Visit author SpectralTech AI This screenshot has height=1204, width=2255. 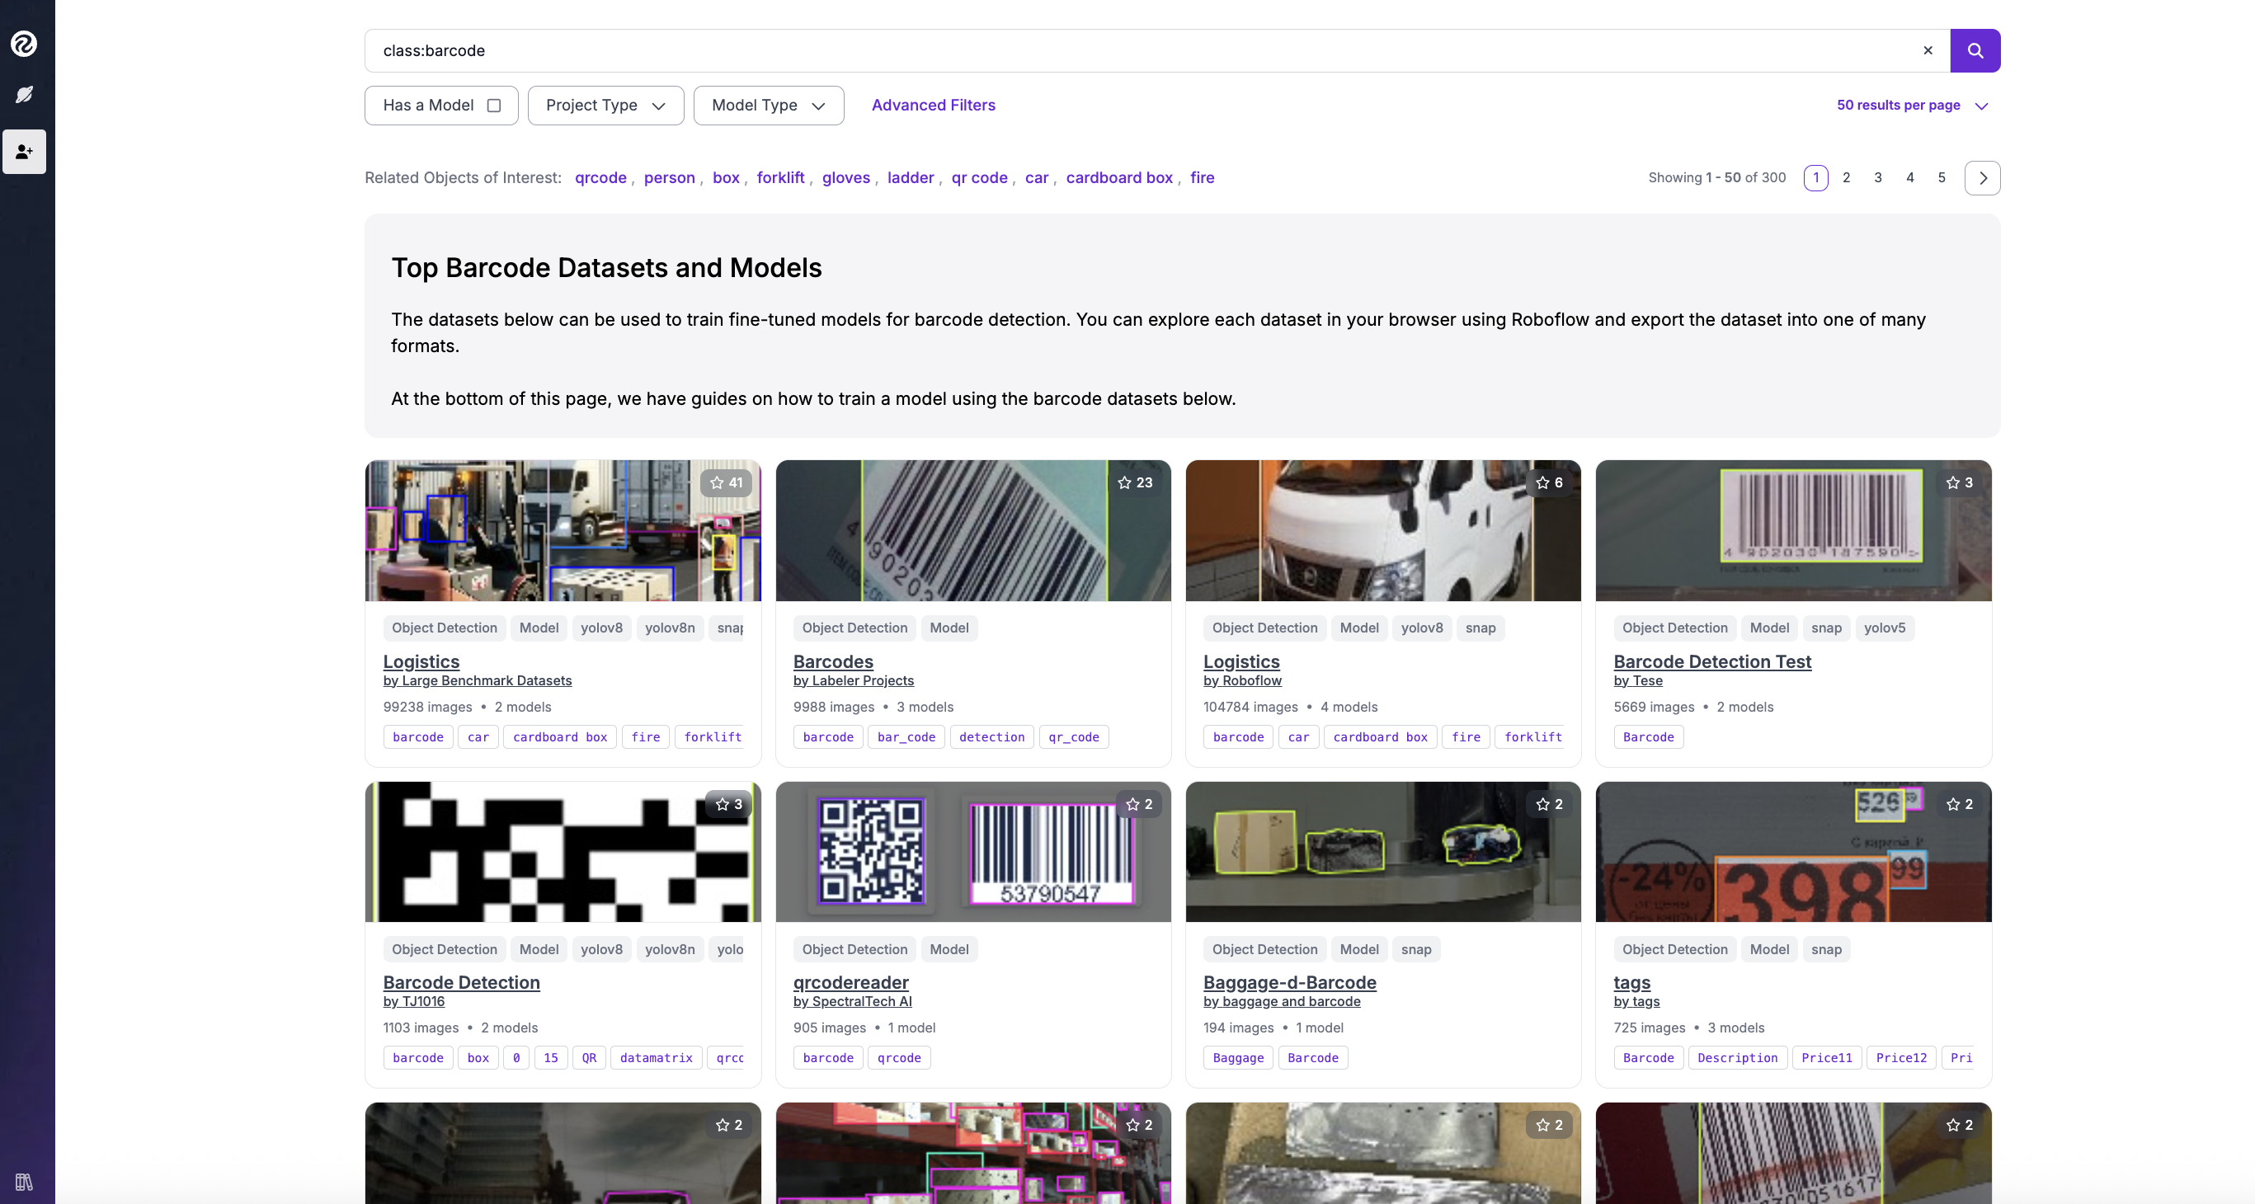point(852,1001)
